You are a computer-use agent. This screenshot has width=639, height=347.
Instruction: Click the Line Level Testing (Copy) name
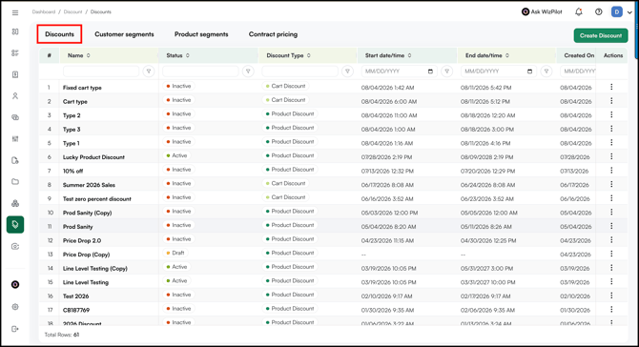95,269
